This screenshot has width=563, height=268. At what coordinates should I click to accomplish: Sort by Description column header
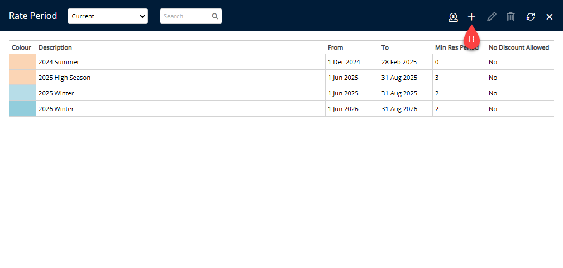[55, 47]
